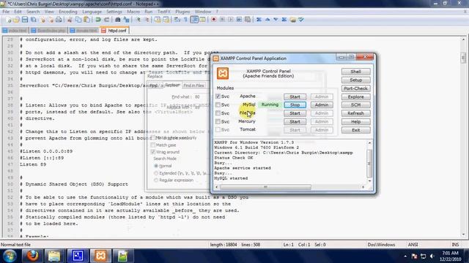The height and width of the screenshot is (263, 469).
Task: Play back the recorded macro
Action: click(231, 20)
